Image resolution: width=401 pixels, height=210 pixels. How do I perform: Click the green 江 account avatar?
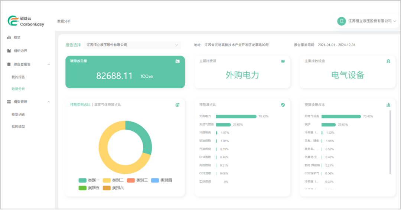(342, 21)
